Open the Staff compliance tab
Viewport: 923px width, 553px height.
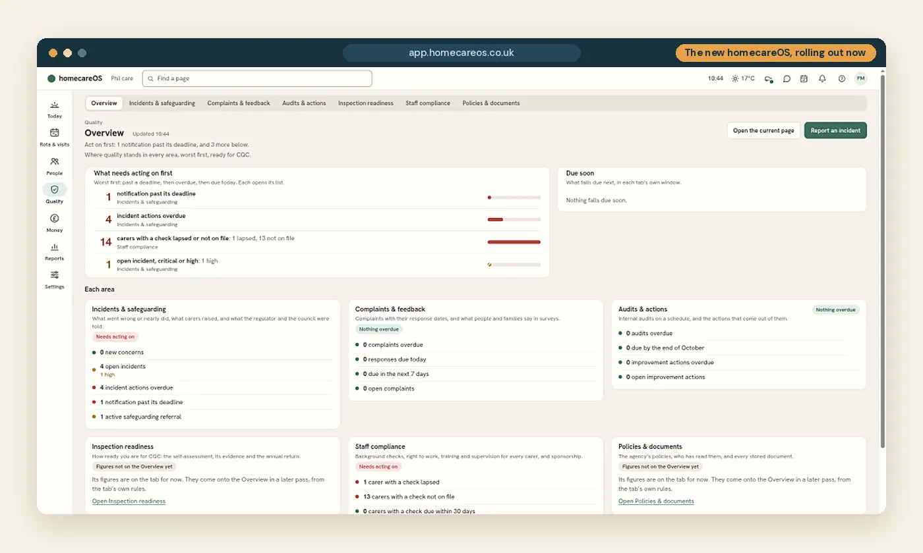(x=428, y=103)
